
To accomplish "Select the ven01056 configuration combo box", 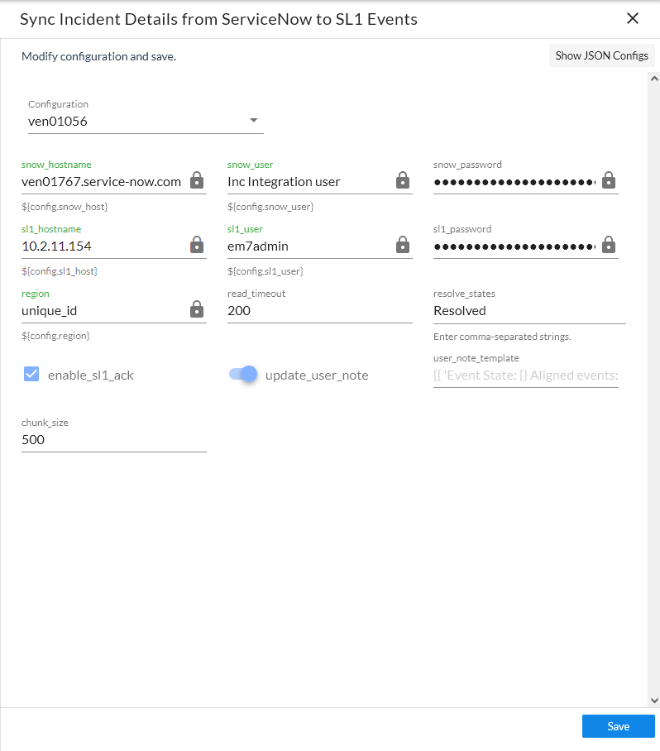I will point(136,122).
